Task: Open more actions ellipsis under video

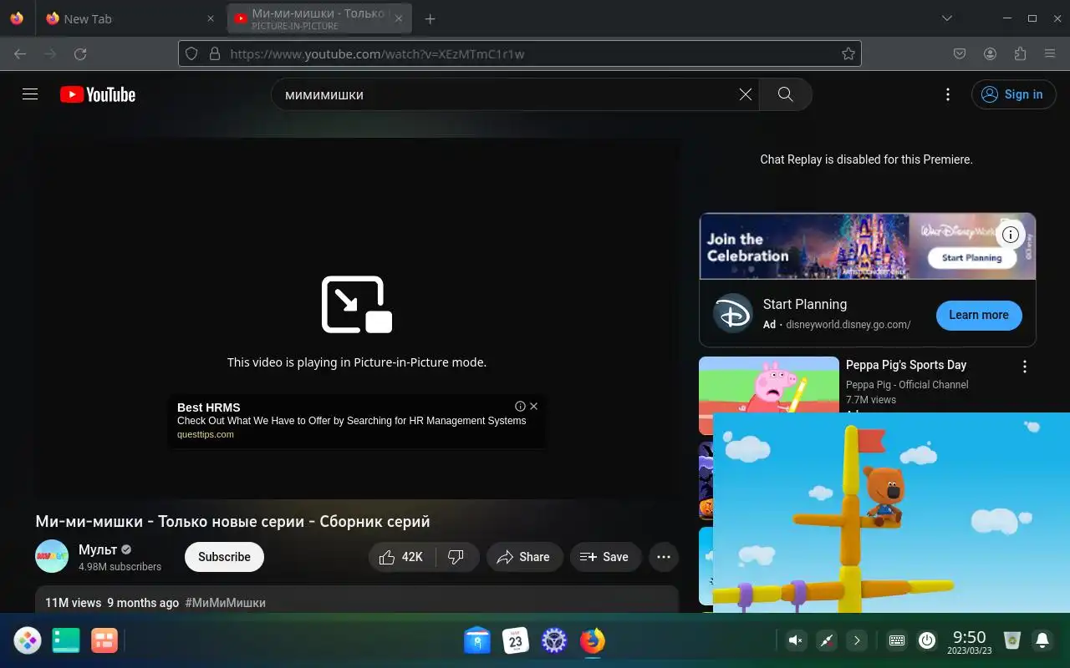Action: point(664,557)
